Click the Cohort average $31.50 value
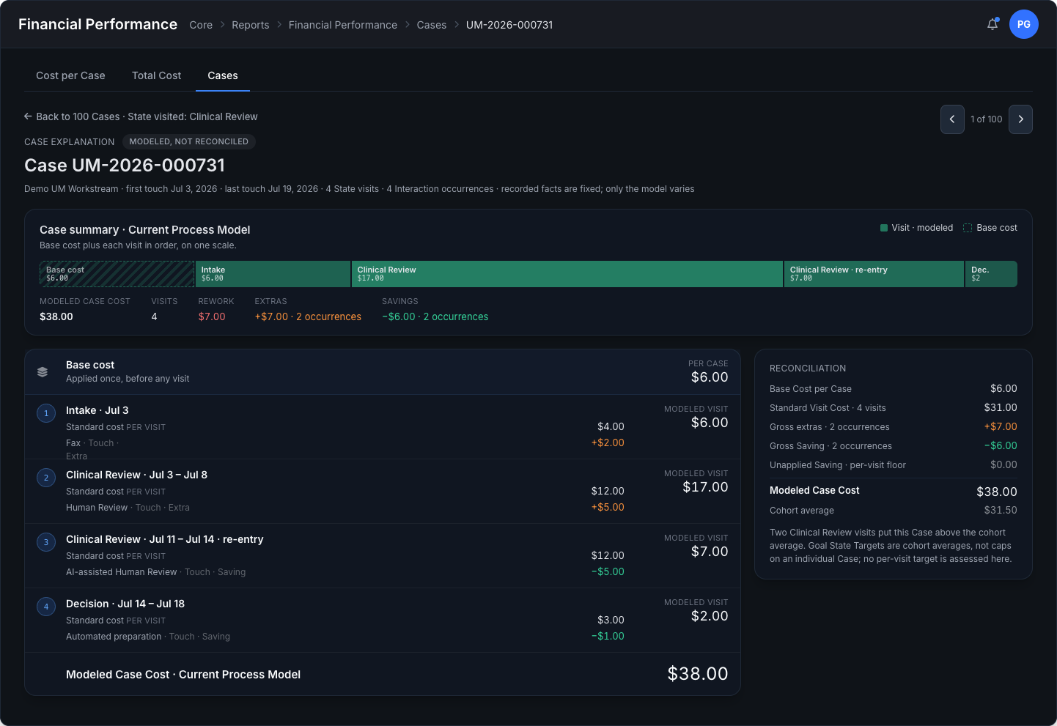Image resolution: width=1057 pixels, height=726 pixels. point(1001,510)
